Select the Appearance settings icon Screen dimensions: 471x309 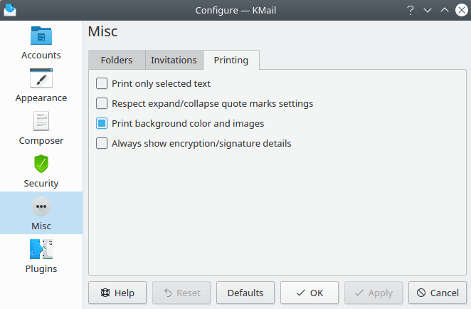pos(41,78)
